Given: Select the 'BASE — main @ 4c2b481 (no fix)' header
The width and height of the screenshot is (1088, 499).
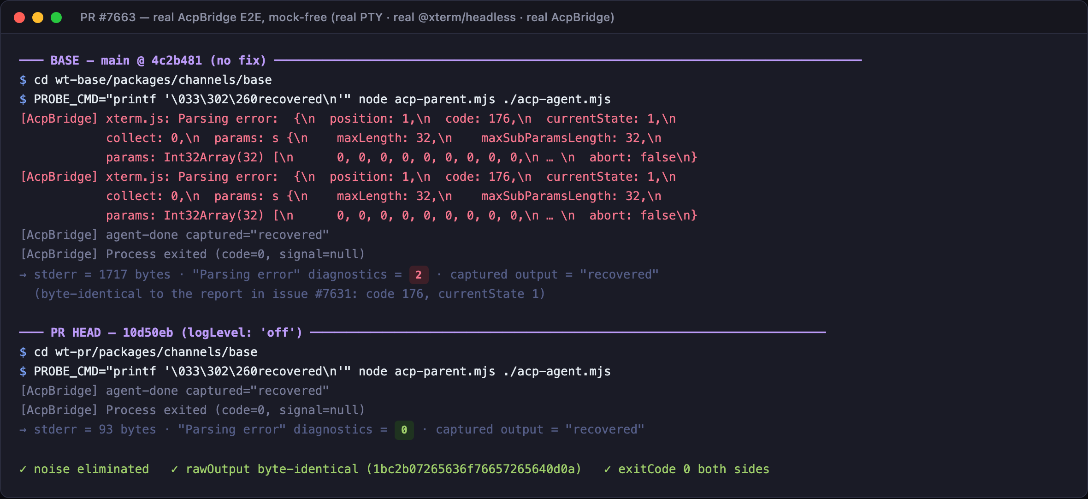Looking at the screenshot, I should [x=158, y=60].
